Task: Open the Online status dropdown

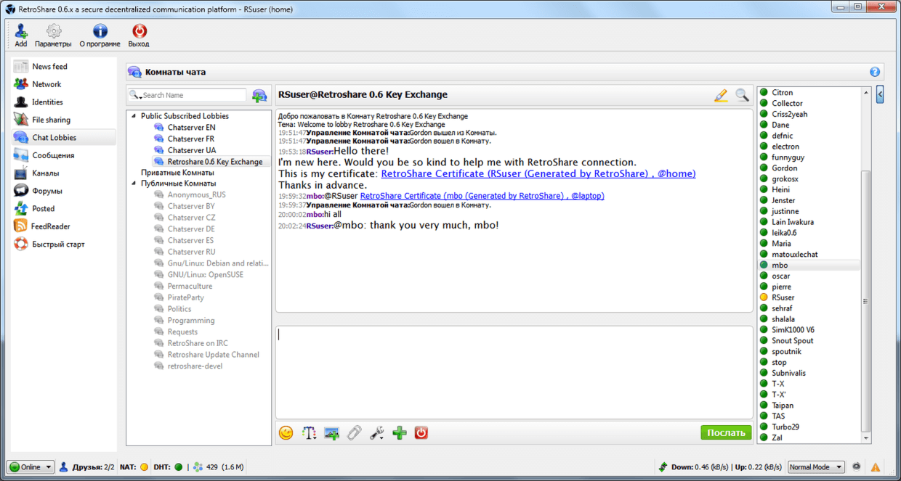Action: 31,467
